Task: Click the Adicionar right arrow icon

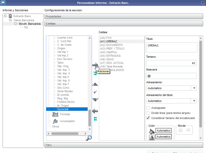Action: tap(95, 65)
